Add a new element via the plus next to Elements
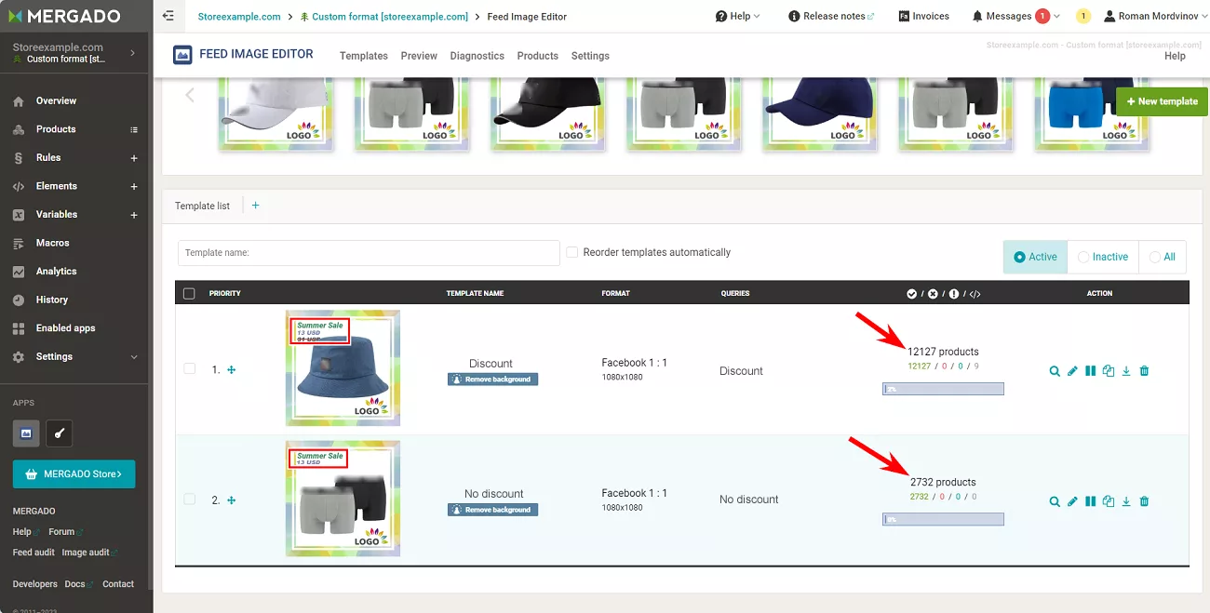This screenshot has width=1210, height=613. (134, 186)
